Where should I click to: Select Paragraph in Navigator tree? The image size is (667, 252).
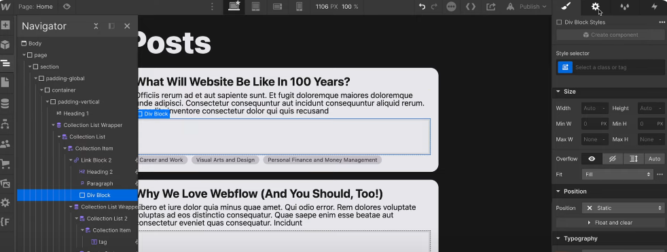pos(100,183)
